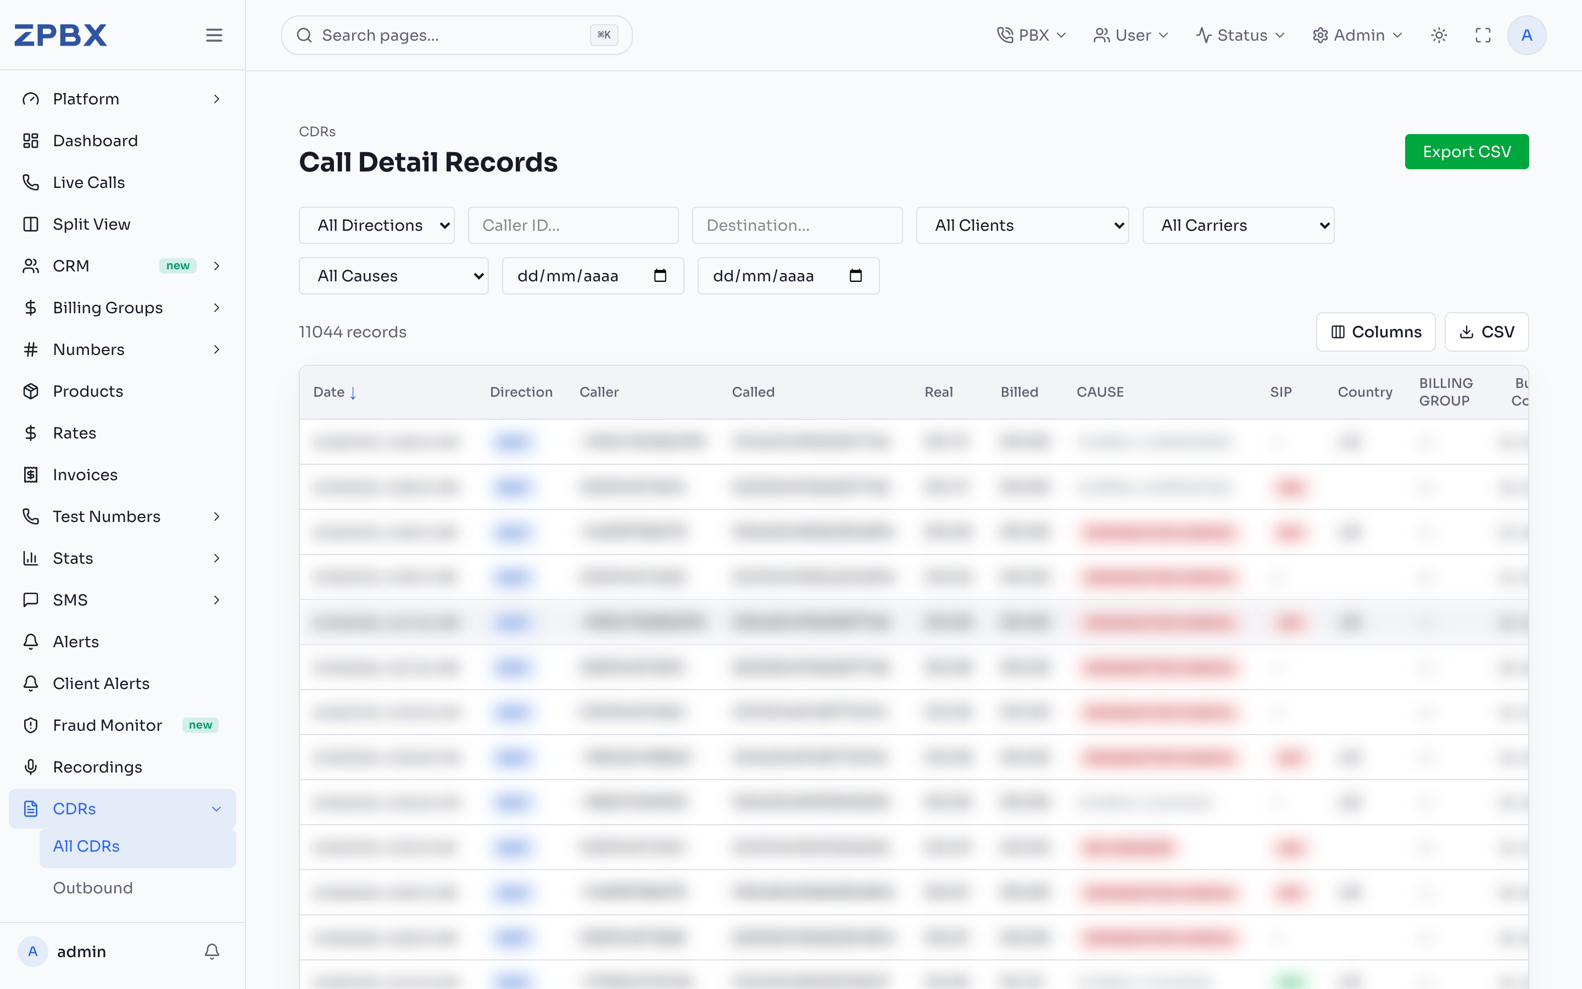The image size is (1582, 989).
Task: Open end date calendar picker icon
Action: [856, 275]
